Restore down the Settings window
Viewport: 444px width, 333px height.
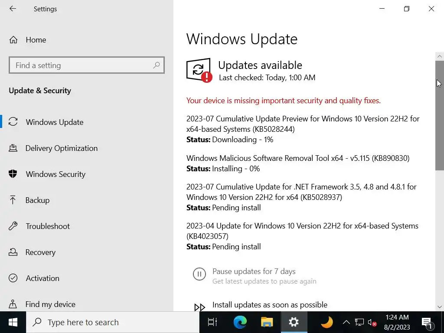coord(407,9)
